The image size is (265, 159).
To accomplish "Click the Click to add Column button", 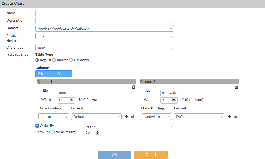I will click(54, 74).
